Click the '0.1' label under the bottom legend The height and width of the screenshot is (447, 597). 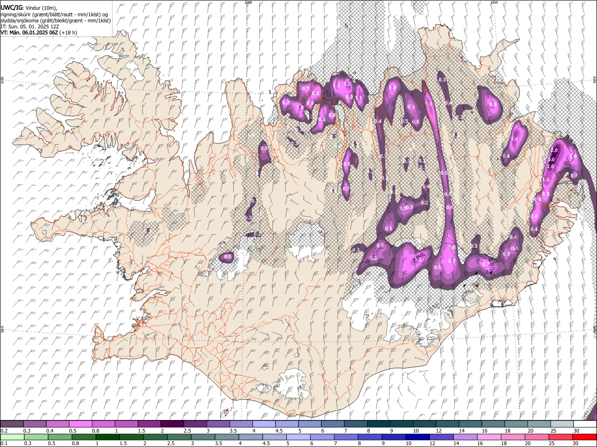point(4,444)
